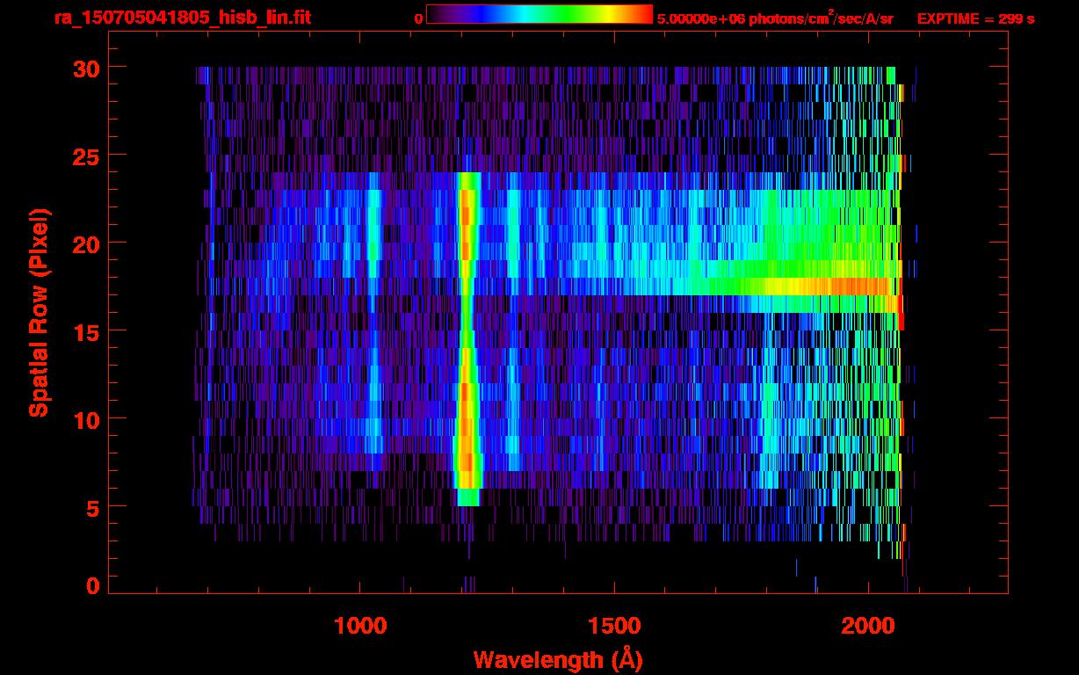
Task: Click the EXPTIME = 299 s text
Action: point(975,18)
